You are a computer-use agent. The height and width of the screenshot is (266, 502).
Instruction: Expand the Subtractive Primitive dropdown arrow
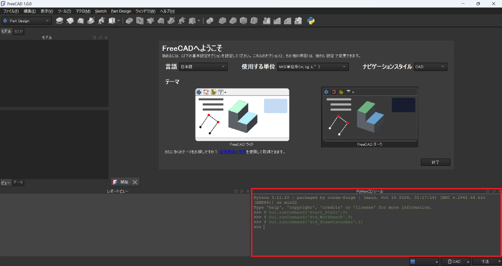[199, 21]
